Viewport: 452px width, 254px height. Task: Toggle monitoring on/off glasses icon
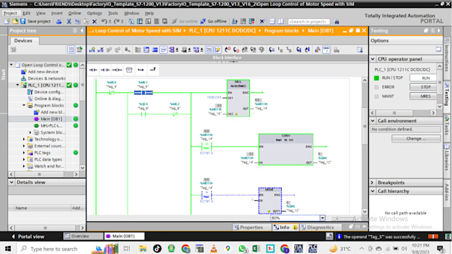(x=326, y=50)
